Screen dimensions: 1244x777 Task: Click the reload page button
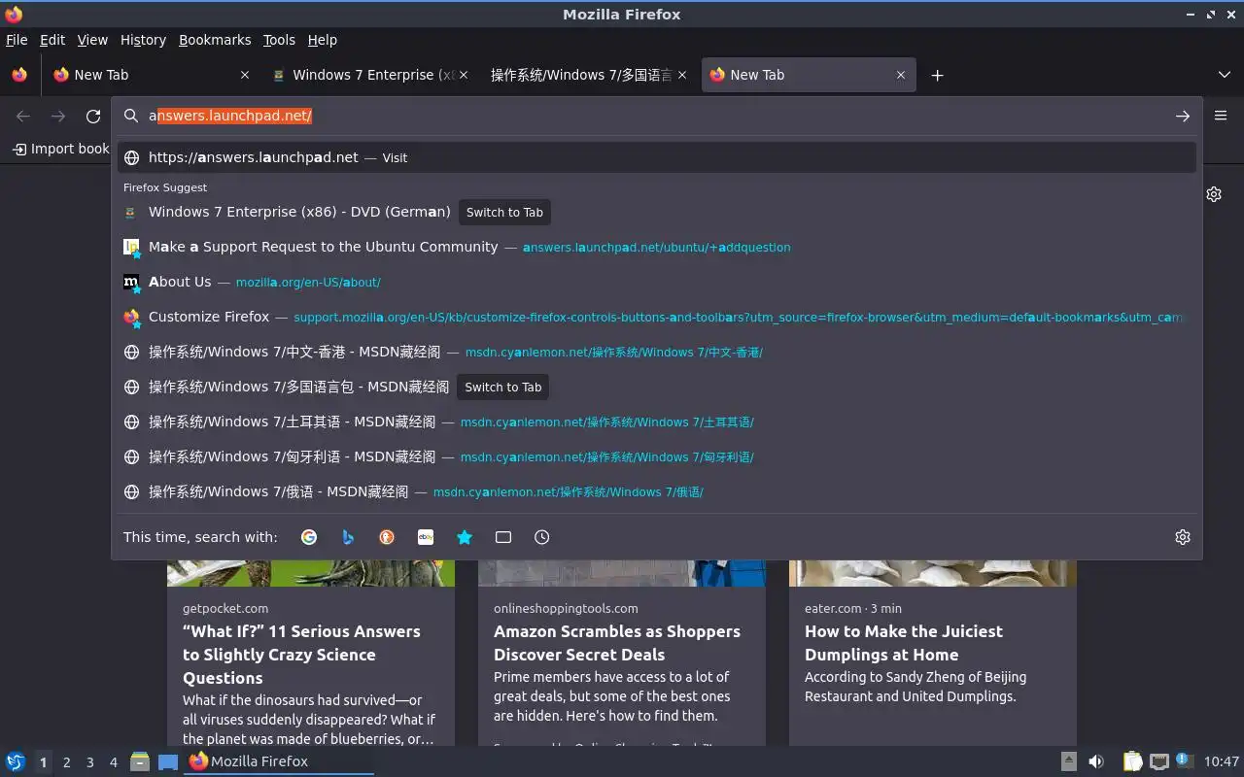pos(93,116)
